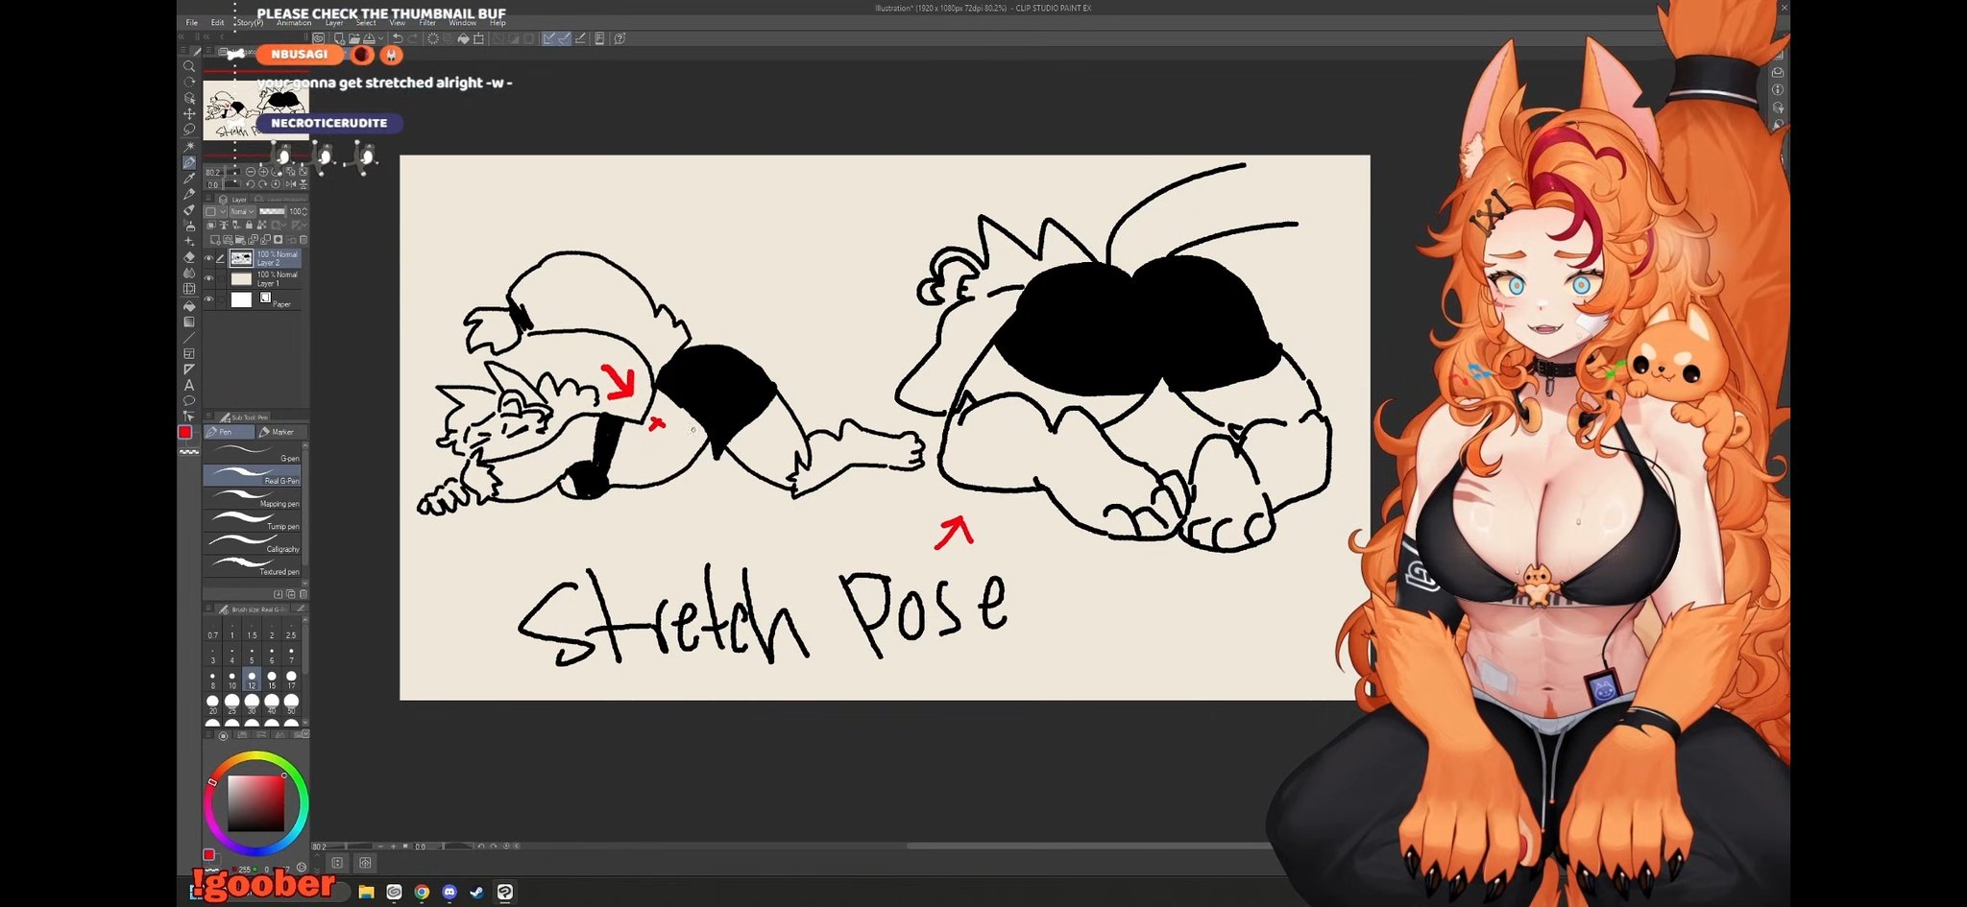The image size is (1967, 907).
Task: Toggle Snap to Grid in command bar
Action: point(580,38)
